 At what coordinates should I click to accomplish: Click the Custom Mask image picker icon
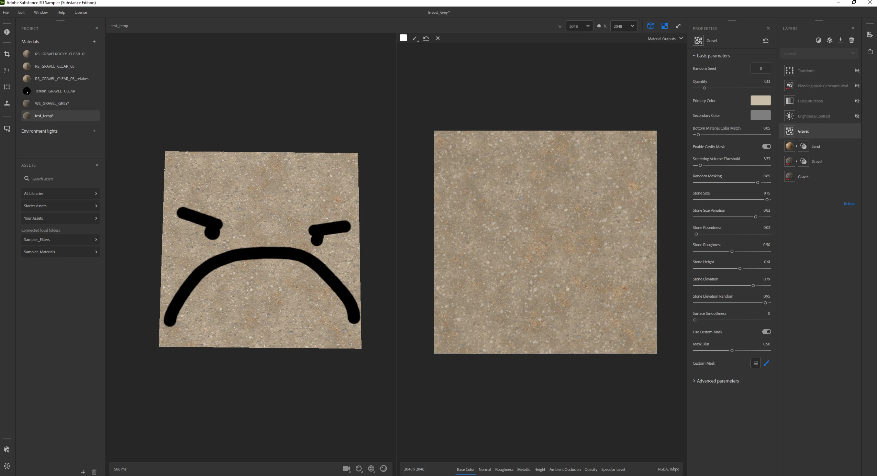[755, 363]
